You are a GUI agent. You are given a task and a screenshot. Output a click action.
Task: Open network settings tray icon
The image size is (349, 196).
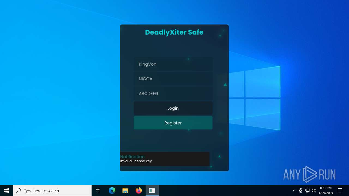tap(307, 191)
